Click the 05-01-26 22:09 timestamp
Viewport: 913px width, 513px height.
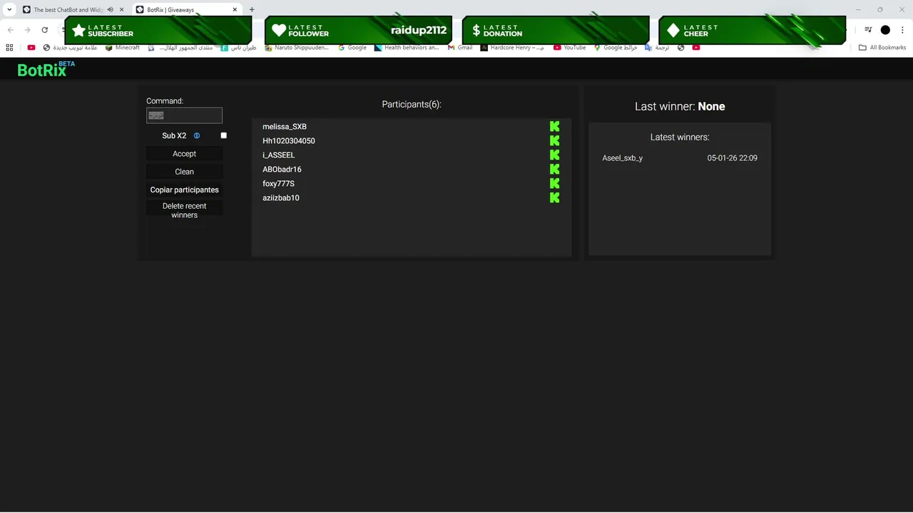(x=733, y=157)
